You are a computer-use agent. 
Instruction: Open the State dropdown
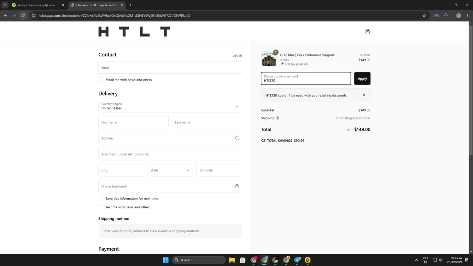[170, 170]
